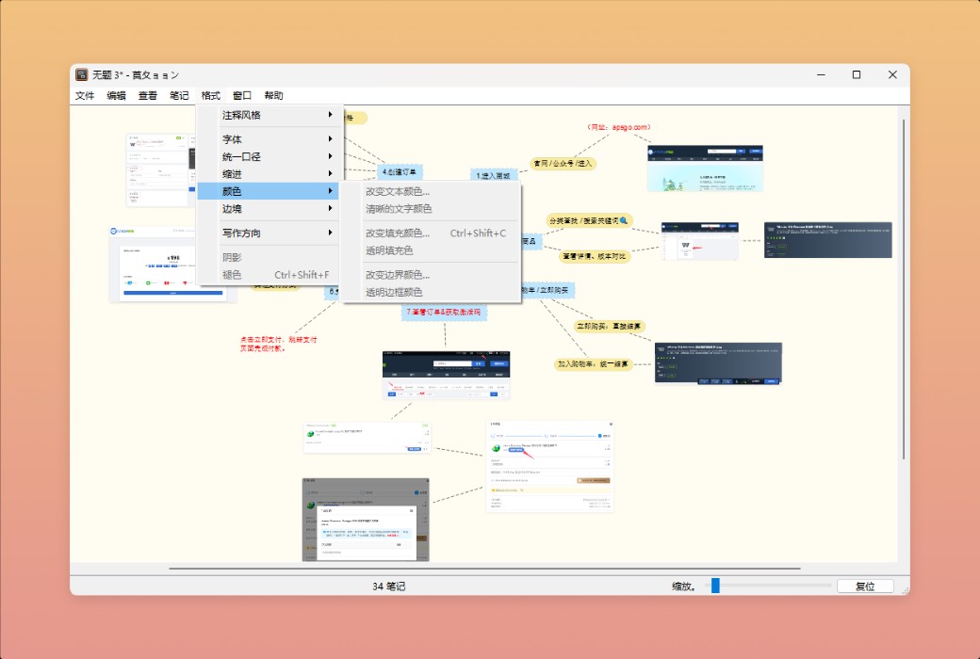Open the 笔记 menu

177,95
